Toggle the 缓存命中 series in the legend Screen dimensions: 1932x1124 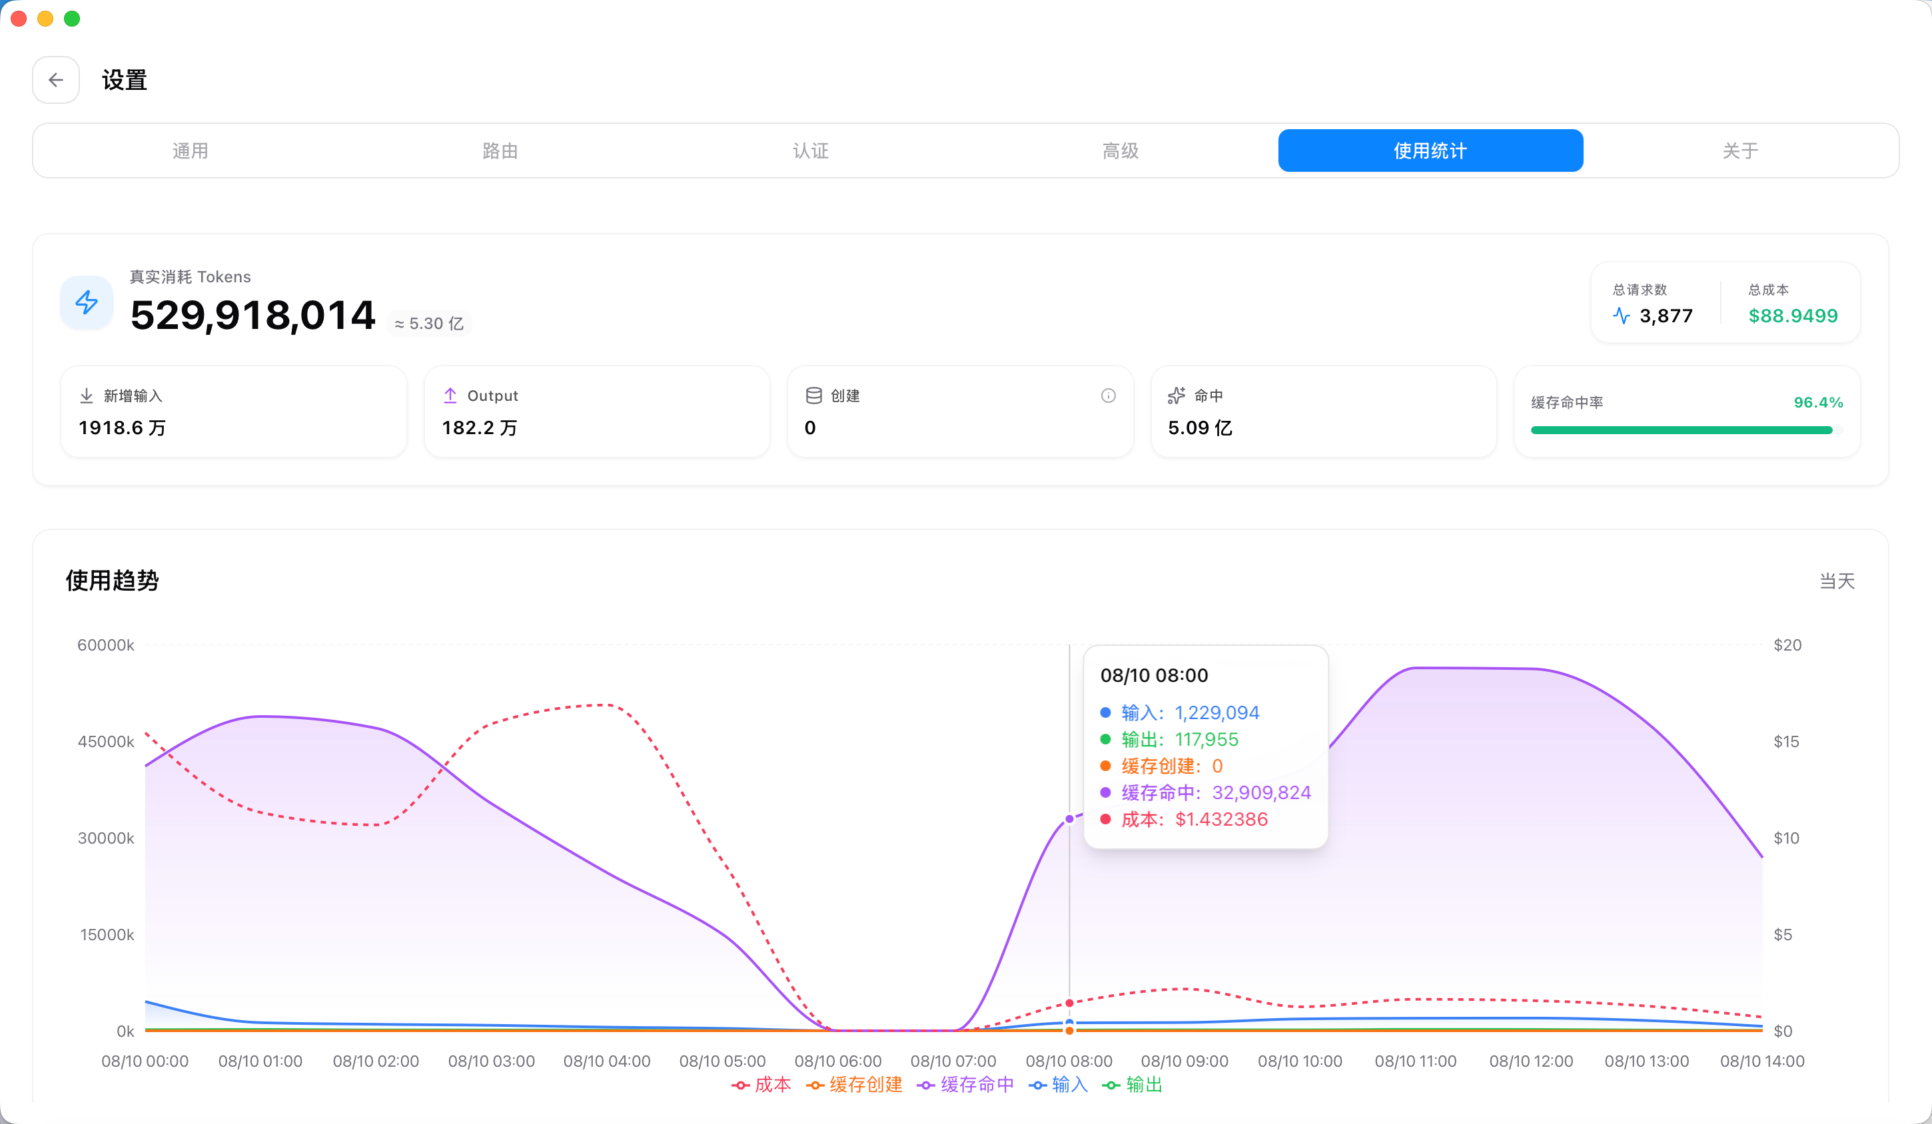965,1085
